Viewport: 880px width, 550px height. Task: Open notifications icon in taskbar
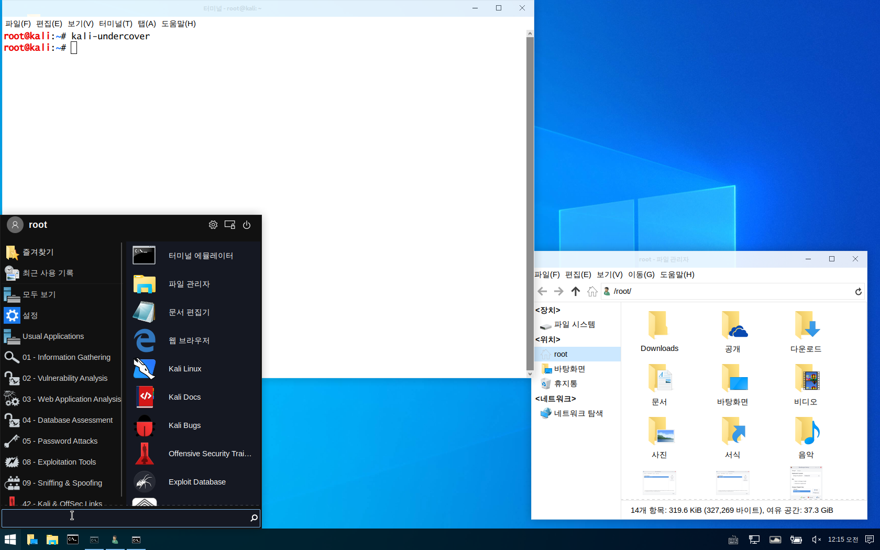click(870, 540)
